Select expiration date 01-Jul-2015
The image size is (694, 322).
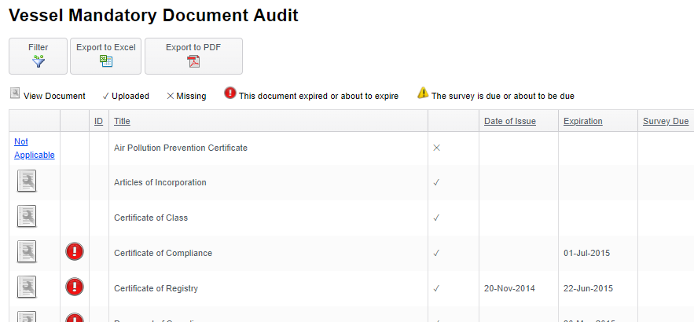pos(586,253)
